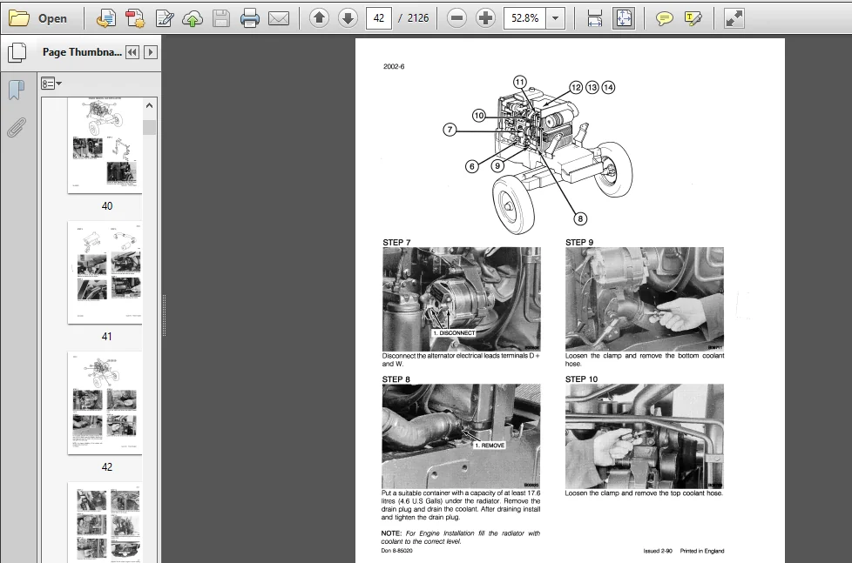The height and width of the screenshot is (563, 852).
Task: Click the STEP 7 heading
Action: click(396, 242)
